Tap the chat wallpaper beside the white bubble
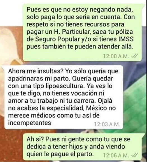Screen dimensions: 147x162 tap(134, 98)
